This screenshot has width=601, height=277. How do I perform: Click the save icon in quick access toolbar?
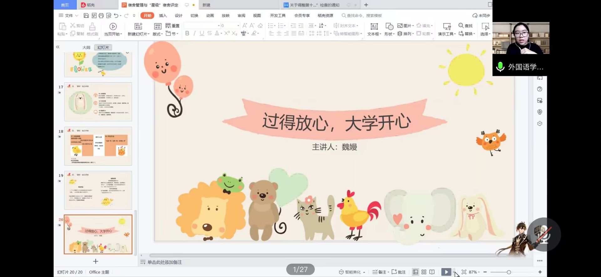coord(86,16)
